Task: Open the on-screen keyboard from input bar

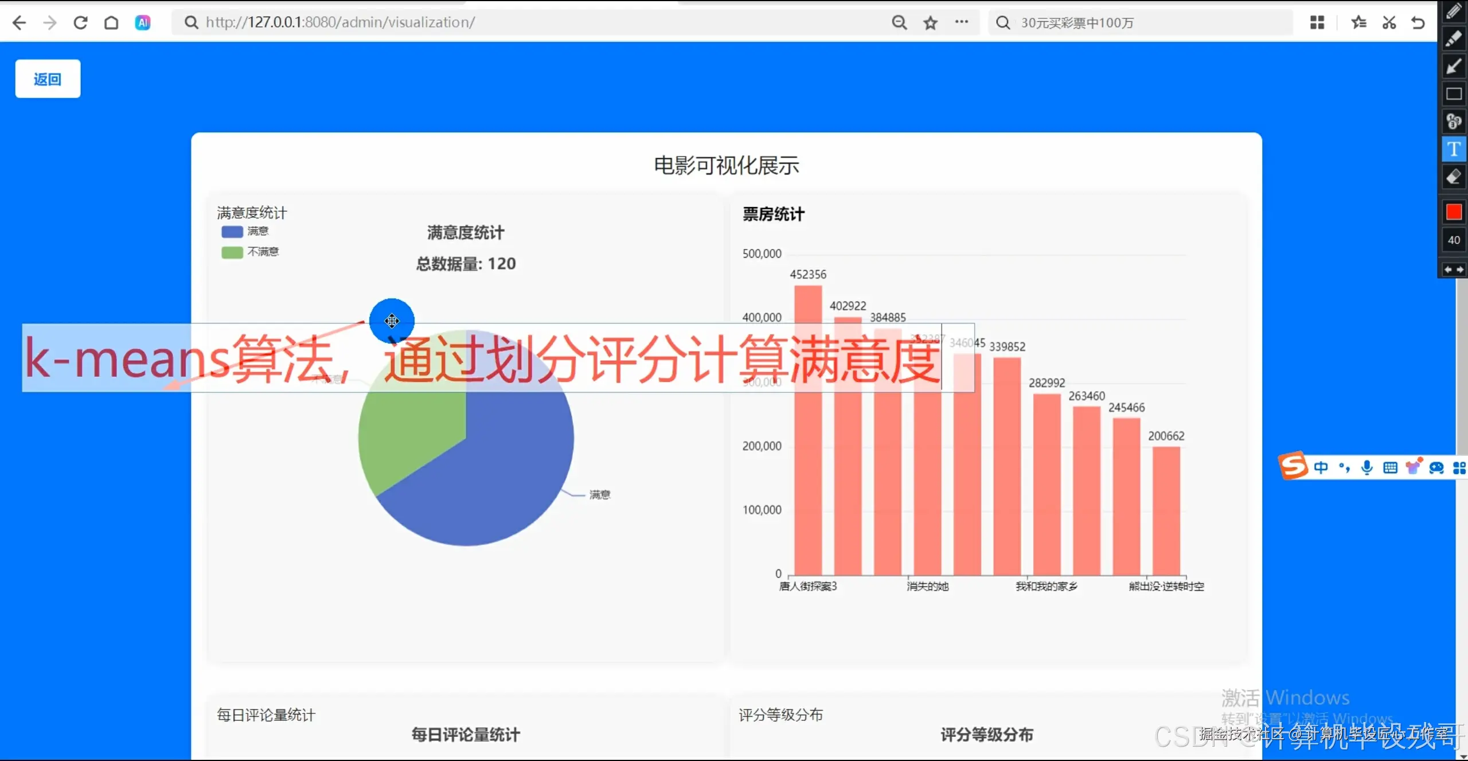Action: point(1391,467)
